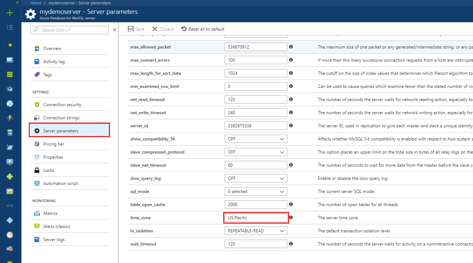Open the Storage accounts icon
Viewport: 473px width, 263px height.
coord(10,191)
